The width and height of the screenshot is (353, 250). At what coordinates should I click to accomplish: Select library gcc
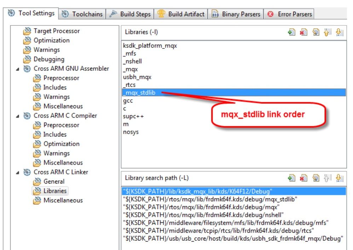pyautogui.click(x=234, y=100)
